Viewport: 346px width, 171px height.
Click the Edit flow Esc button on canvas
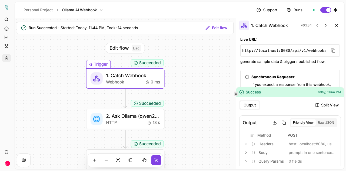coord(125,48)
